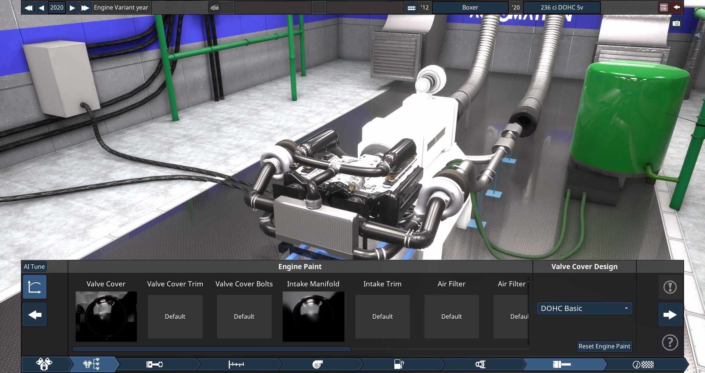Open the DOHC Basic valve cover dropdown
Image resolution: width=705 pixels, height=373 pixels.
(584, 308)
